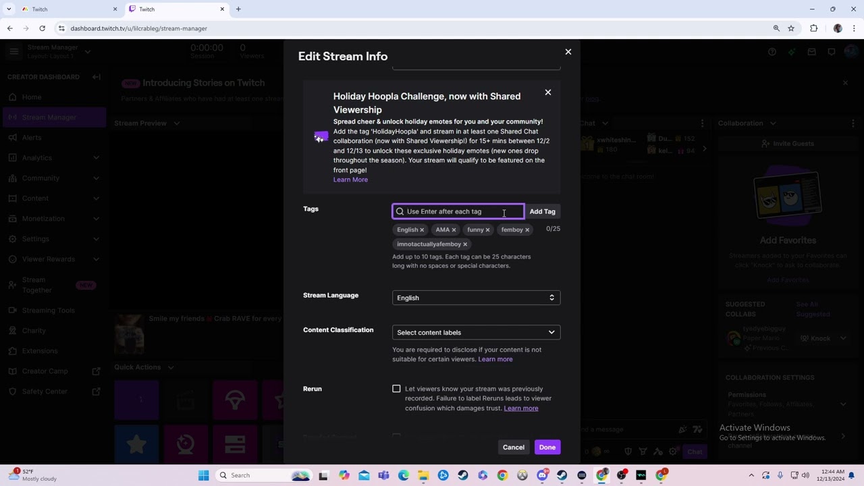Close the Edit Stream Info dialog
The width and height of the screenshot is (864, 486).
tap(568, 52)
